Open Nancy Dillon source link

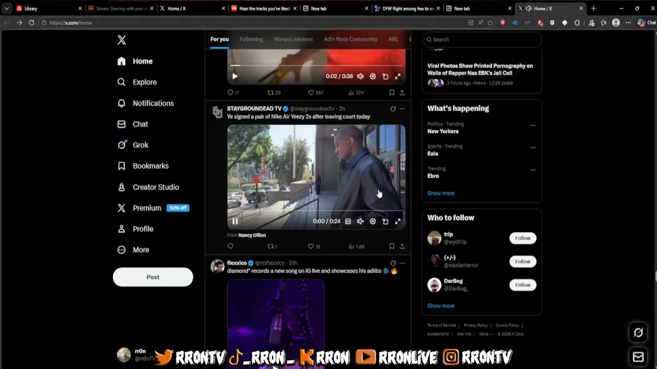click(252, 235)
